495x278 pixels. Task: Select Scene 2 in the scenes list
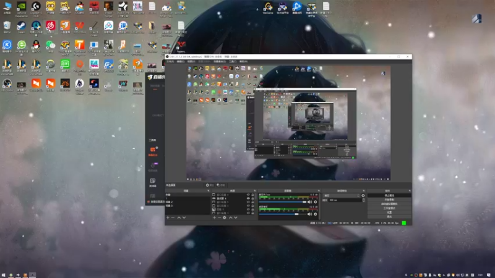pos(170,202)
